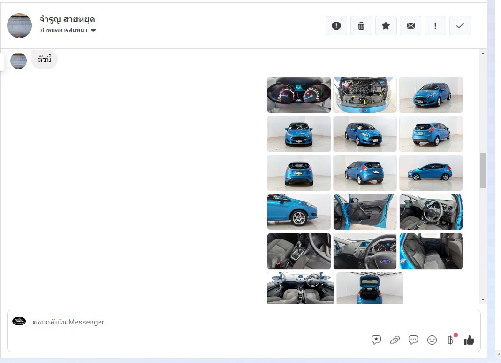Viewport: 501px width, 363px height.
Task: Open the emoji picker
Action: pyautogui.click(x=432, y=340)
